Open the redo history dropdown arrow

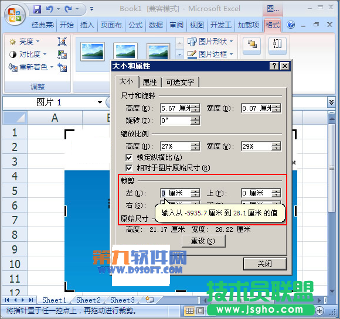[77, 9]
